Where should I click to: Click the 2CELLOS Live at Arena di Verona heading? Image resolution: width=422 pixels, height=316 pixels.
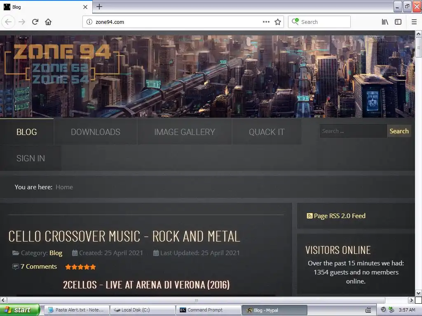tap(146, 285)
